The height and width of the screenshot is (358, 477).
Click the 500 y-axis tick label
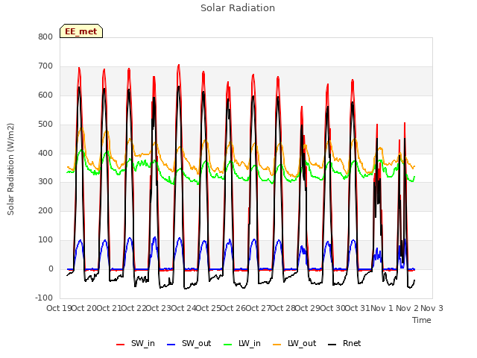(x=45, y=124)
